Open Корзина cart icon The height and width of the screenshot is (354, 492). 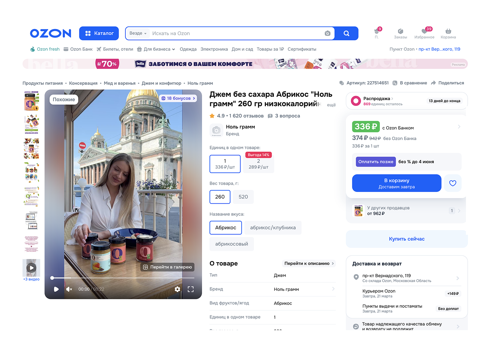pyautogui.click(x=448, y=34)
